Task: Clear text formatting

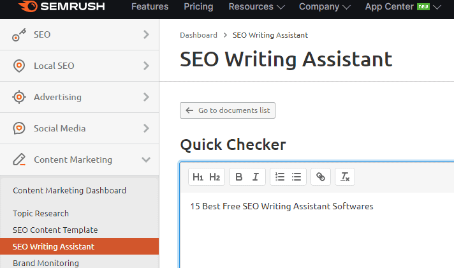Action: click(345, 177)
